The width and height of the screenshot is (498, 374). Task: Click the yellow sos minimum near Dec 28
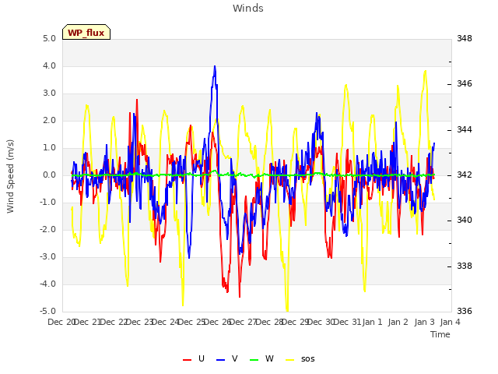pos(287,310)
